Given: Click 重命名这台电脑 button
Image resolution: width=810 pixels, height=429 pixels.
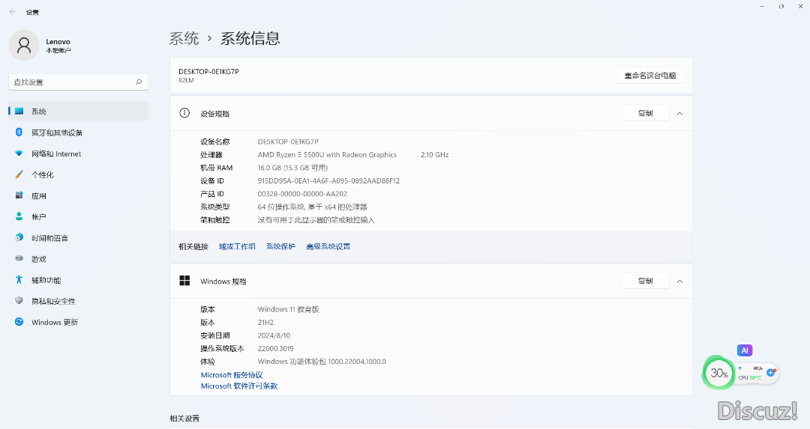Looking at the screenshot, I should pyautogui.click(x=649, y=76).
